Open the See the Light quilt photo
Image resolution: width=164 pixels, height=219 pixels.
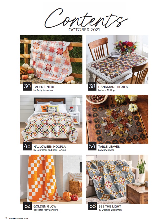(117, 179)
